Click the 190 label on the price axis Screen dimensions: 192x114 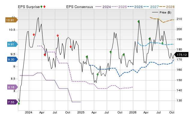coord(179,39)
